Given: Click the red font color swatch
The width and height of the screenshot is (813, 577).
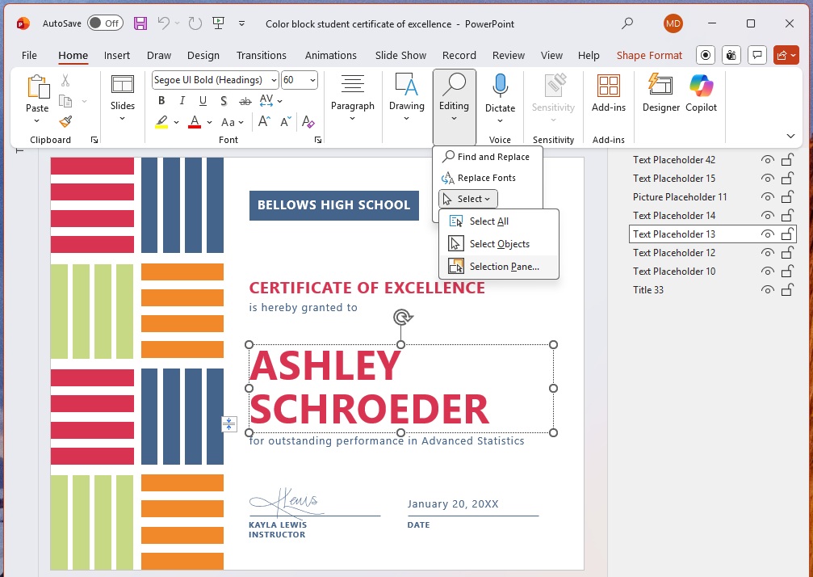Looking at the screenshot, I should tap(194, 122).
